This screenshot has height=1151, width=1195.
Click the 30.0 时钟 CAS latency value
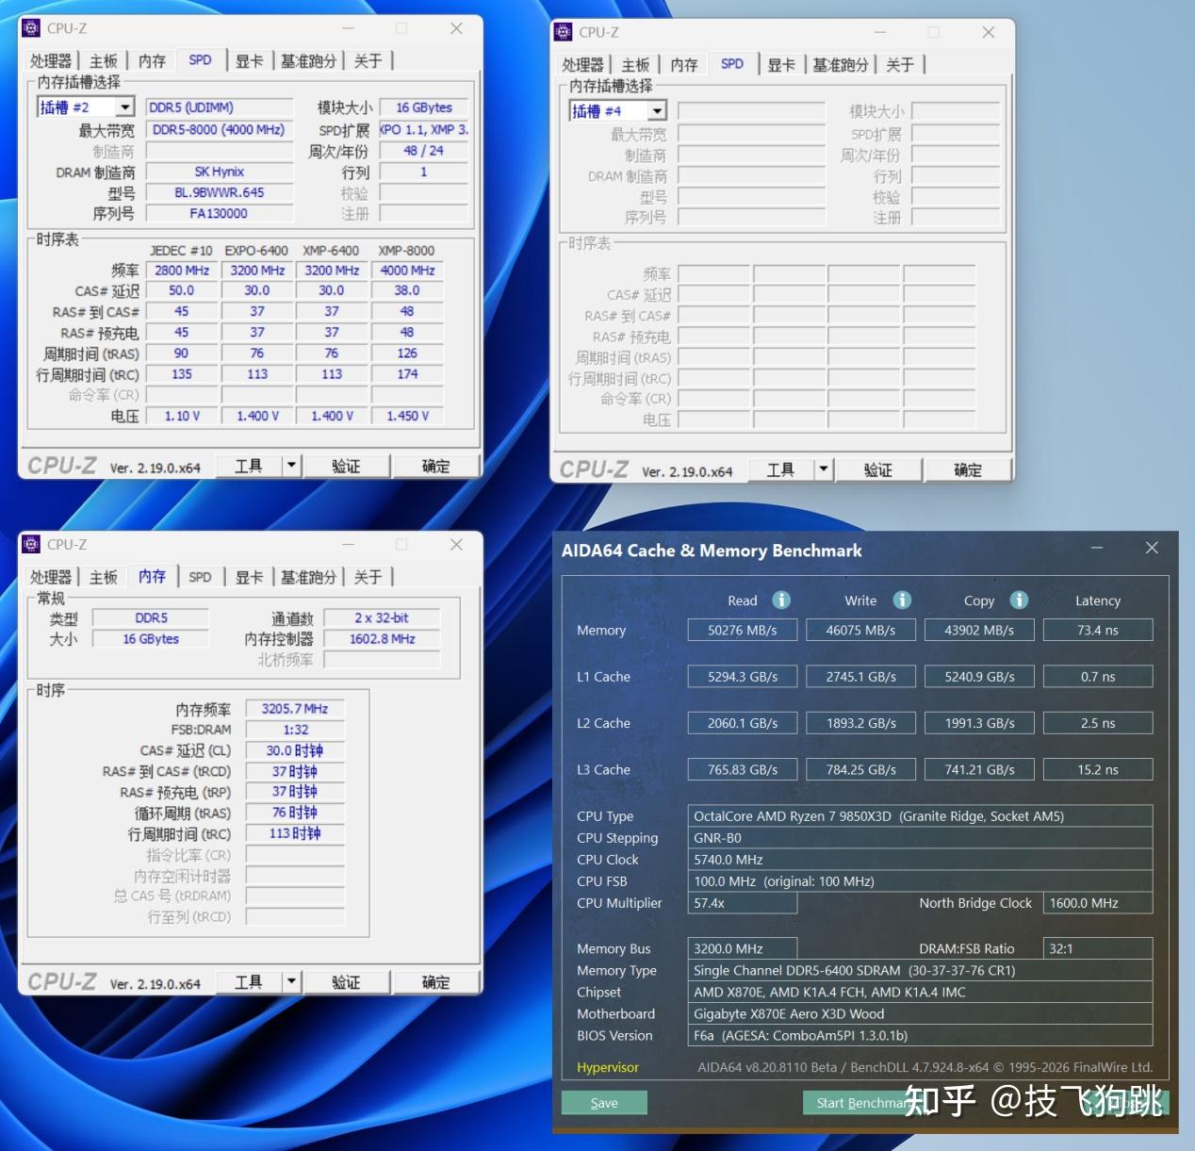coord(294,750)
